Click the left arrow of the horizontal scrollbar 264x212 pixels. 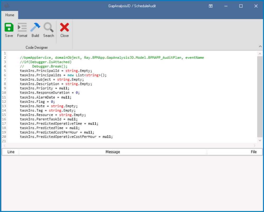click(4, 145)
